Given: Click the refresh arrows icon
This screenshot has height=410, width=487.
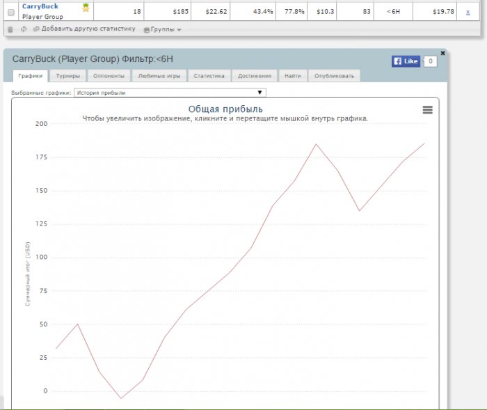Looking at the screenshot, I should tap(24, 29).
